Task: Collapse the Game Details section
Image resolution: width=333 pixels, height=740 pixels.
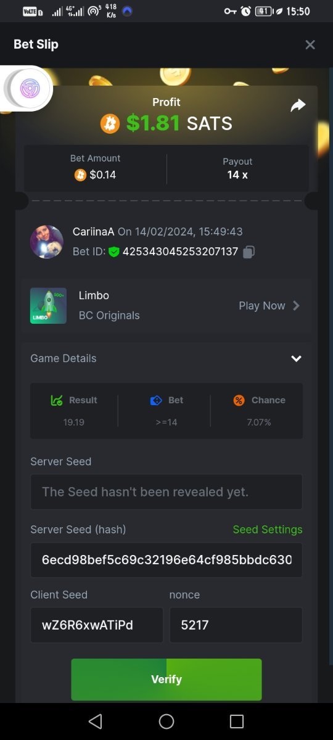Action: [x=296, y=358]
